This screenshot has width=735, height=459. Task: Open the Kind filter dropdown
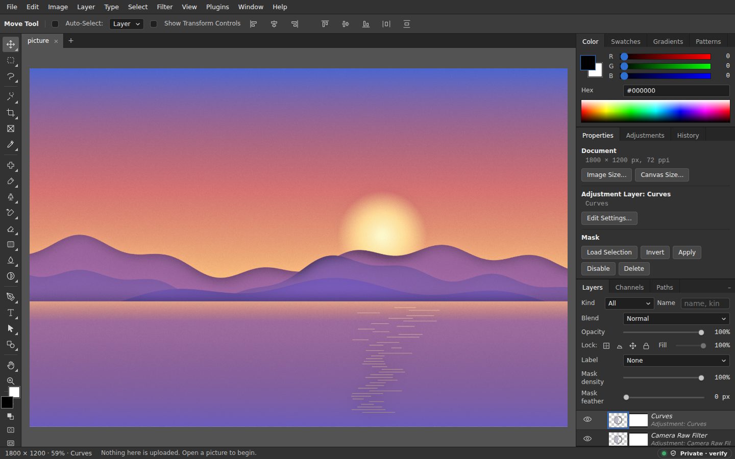point(629,303)
